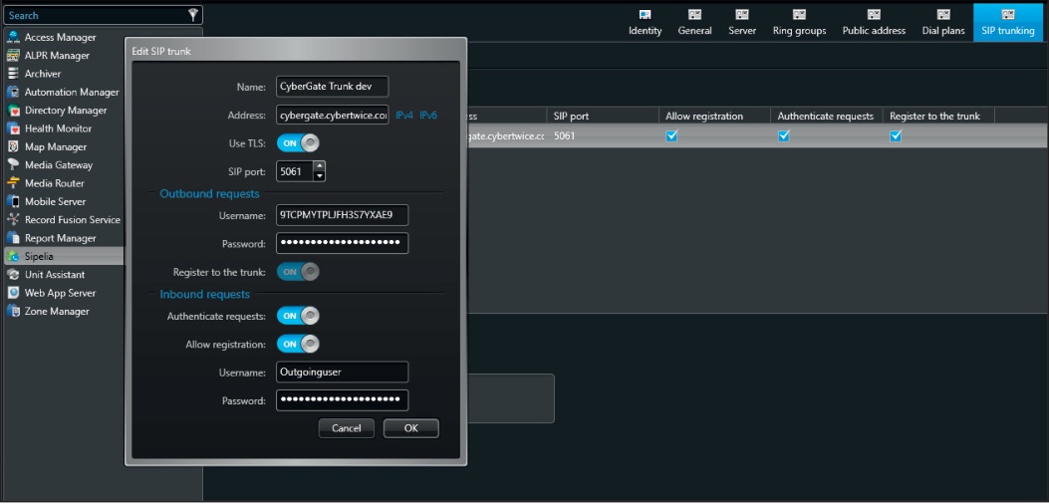Disable the Authenticate requests switch
The height and width of the screenshot is (504, 1049).
[x=298, y=316]
